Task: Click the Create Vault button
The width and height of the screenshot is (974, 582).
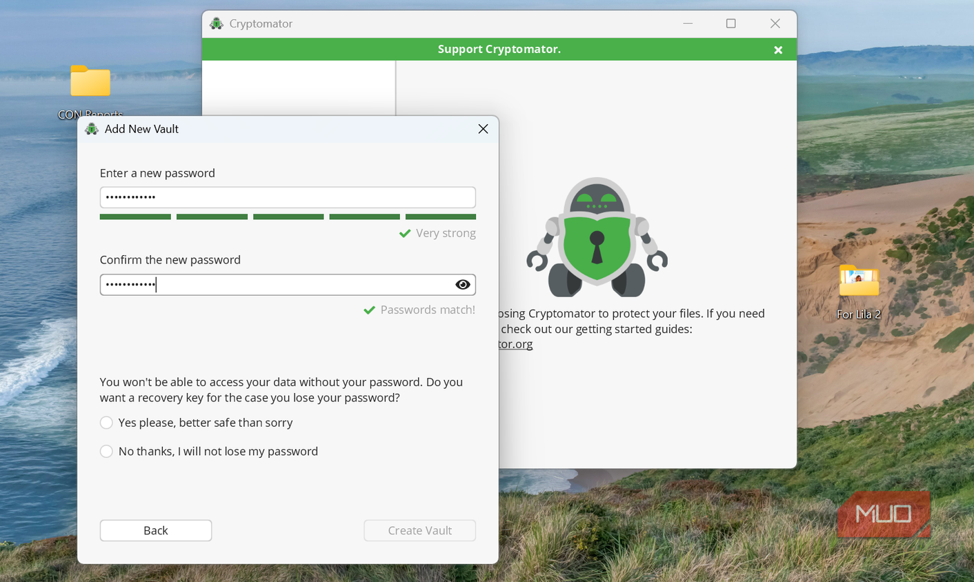Action: coord(419,530)
